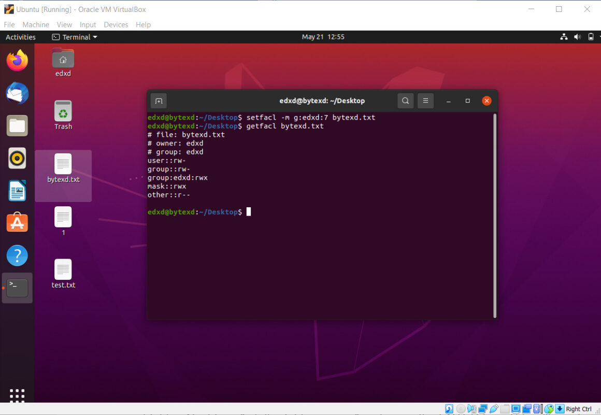Launch Firefox from the dock

[x=17, y=61]
